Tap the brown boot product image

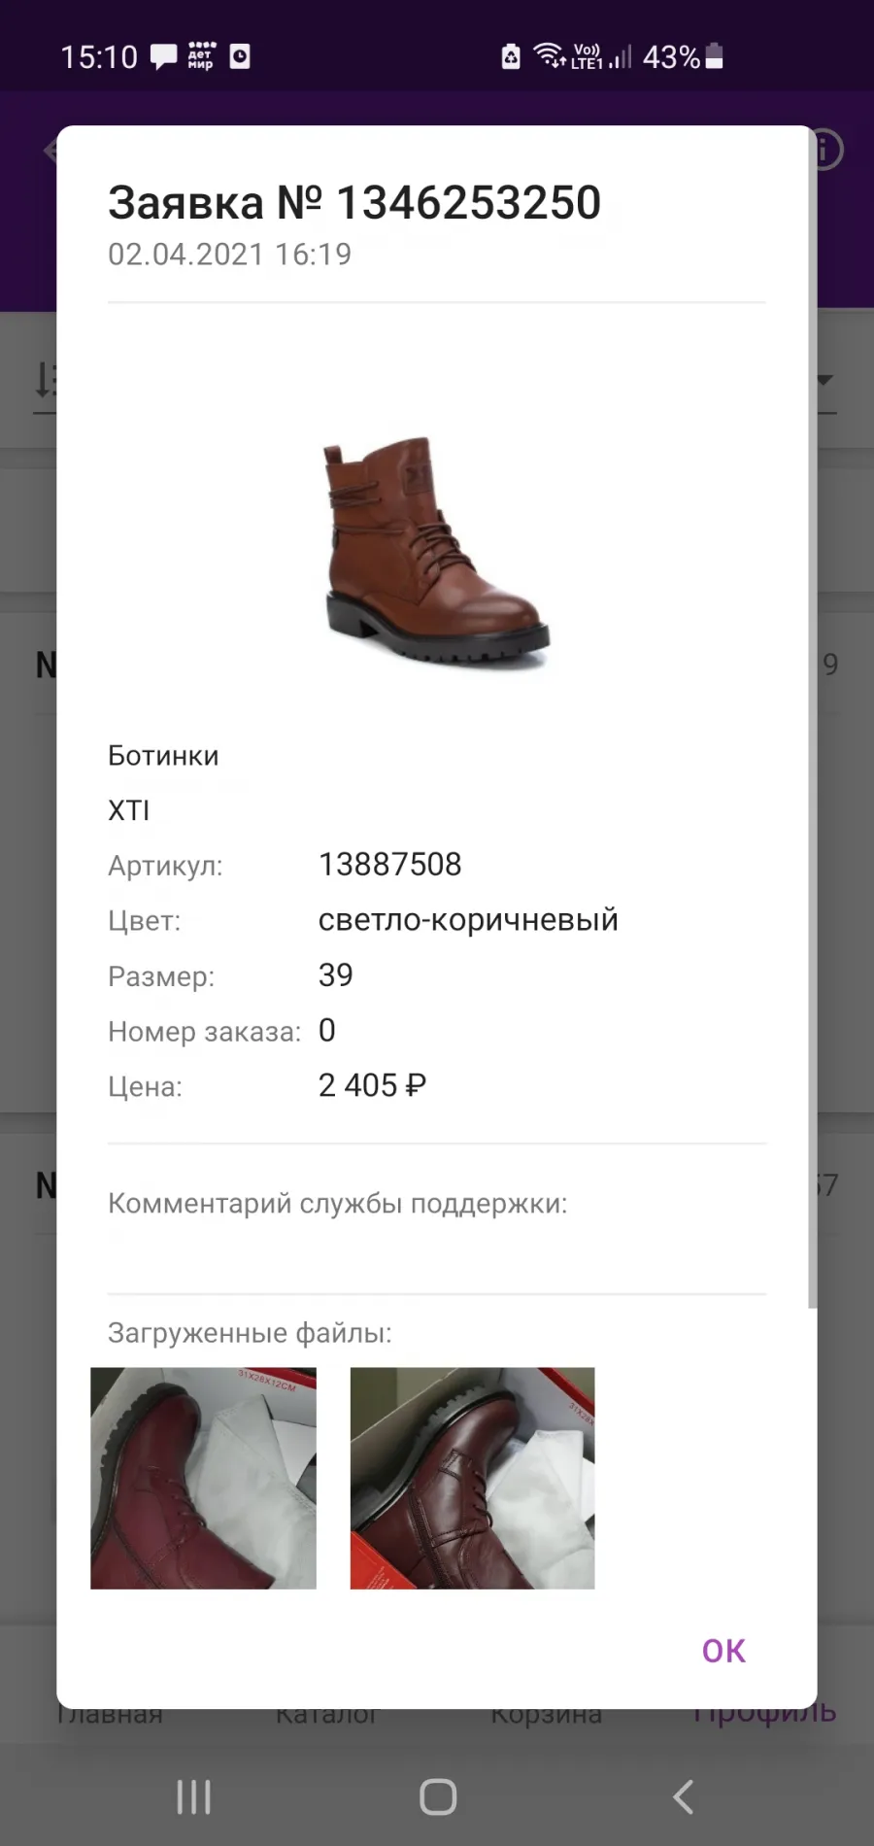436,551
